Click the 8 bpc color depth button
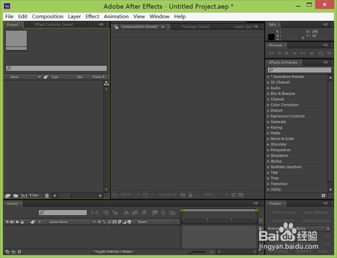Viewport: 337px width, 258px height. (34, 195)
